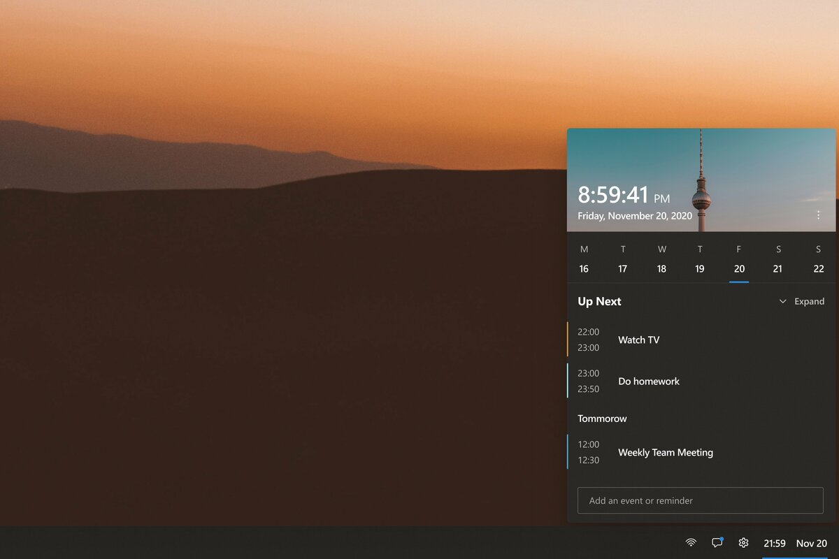The image size is (839, 559).
Task: Open the notifications chat icon in taskbar
Action: tap(717, 542)
